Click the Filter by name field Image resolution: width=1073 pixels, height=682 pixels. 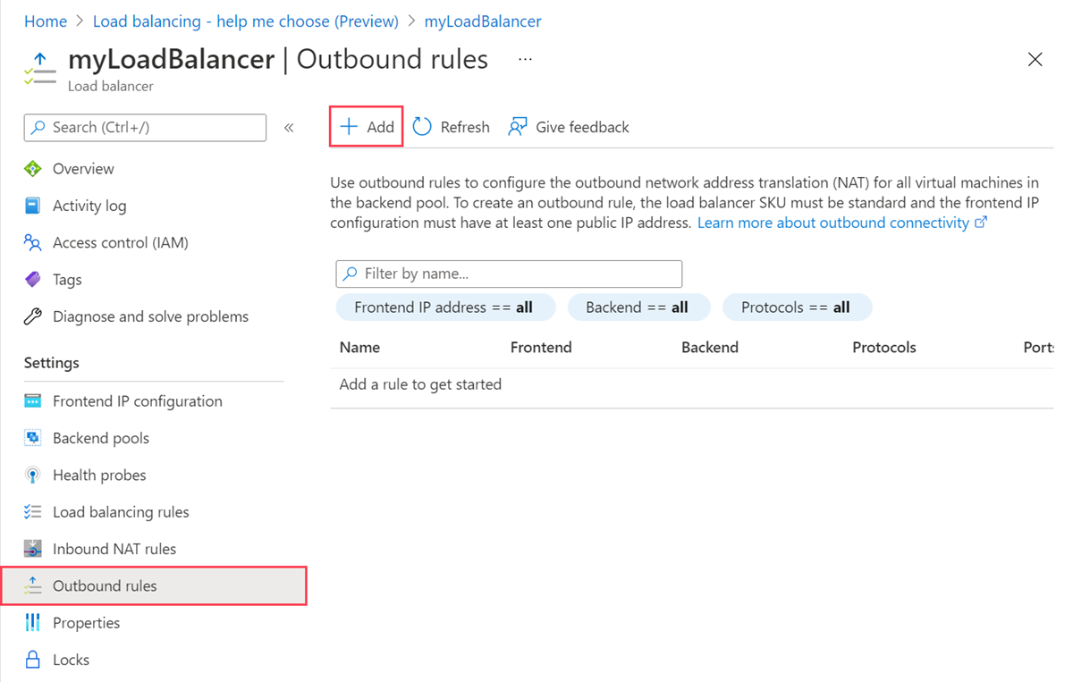click(509, 274)
